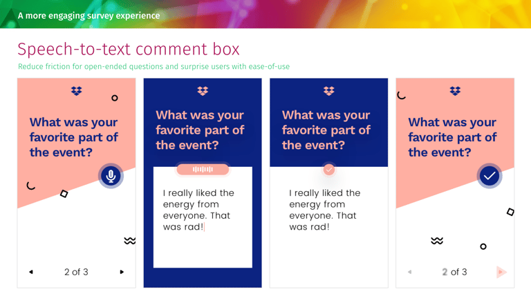Click the Dropbox logo on third card
Viewport: 531px width, 298px height.
pos(328,91)
